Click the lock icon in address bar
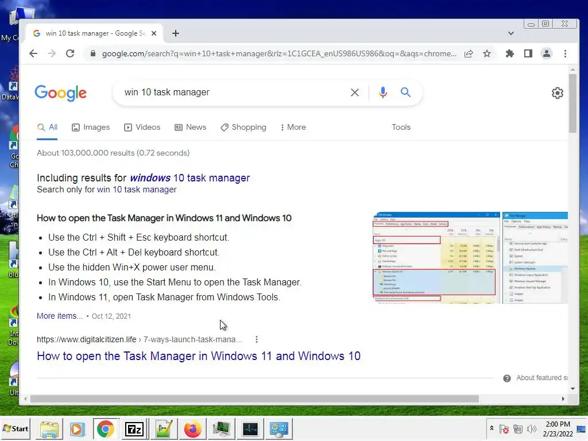Screen dimensions: 588x441 coord(93,53)
